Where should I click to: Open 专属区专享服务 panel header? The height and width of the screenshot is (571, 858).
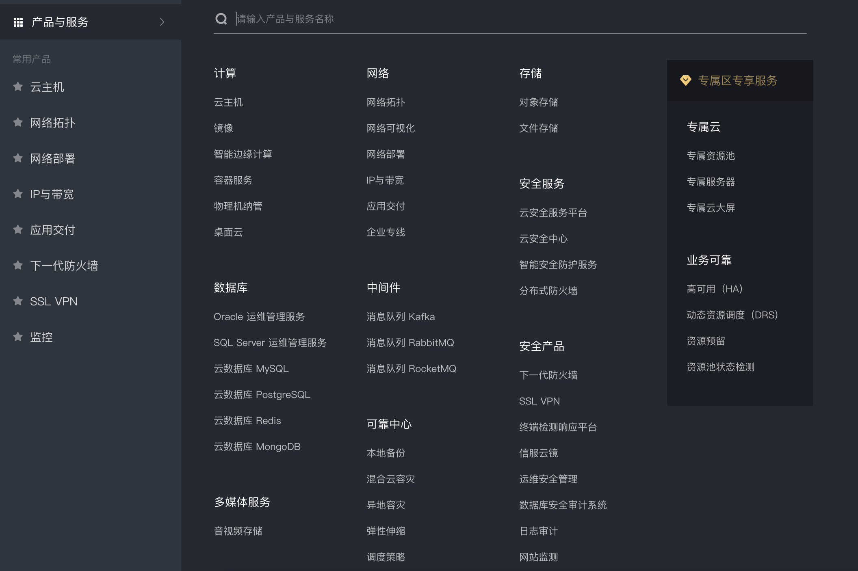click(737, 81)
